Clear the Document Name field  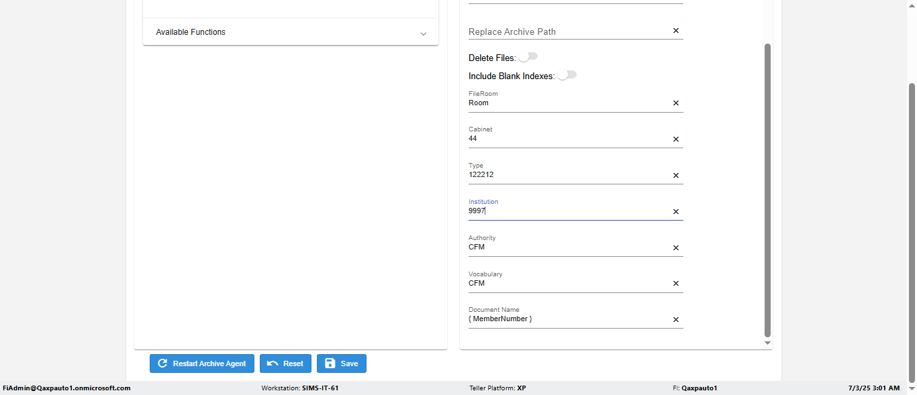tap(676, 320)
